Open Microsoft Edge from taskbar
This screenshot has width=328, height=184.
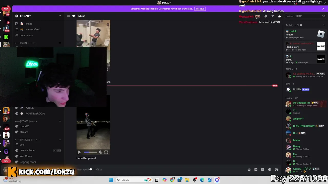(x=202, y=180)
